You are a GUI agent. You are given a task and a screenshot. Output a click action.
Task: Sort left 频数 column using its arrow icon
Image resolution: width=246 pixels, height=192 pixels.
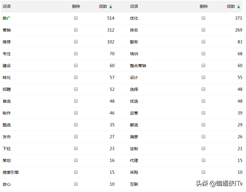(x=111, y=6)
